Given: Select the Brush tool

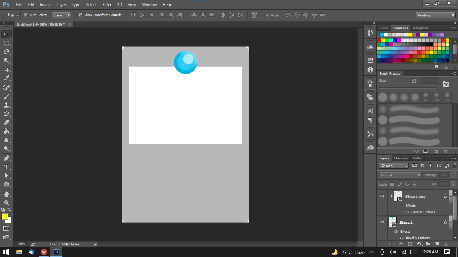Looking at the screenshot, I should pos(6,96).
